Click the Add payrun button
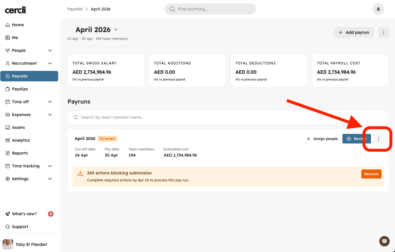The width and height of the screenshot is (395, 252). point(354,32)
